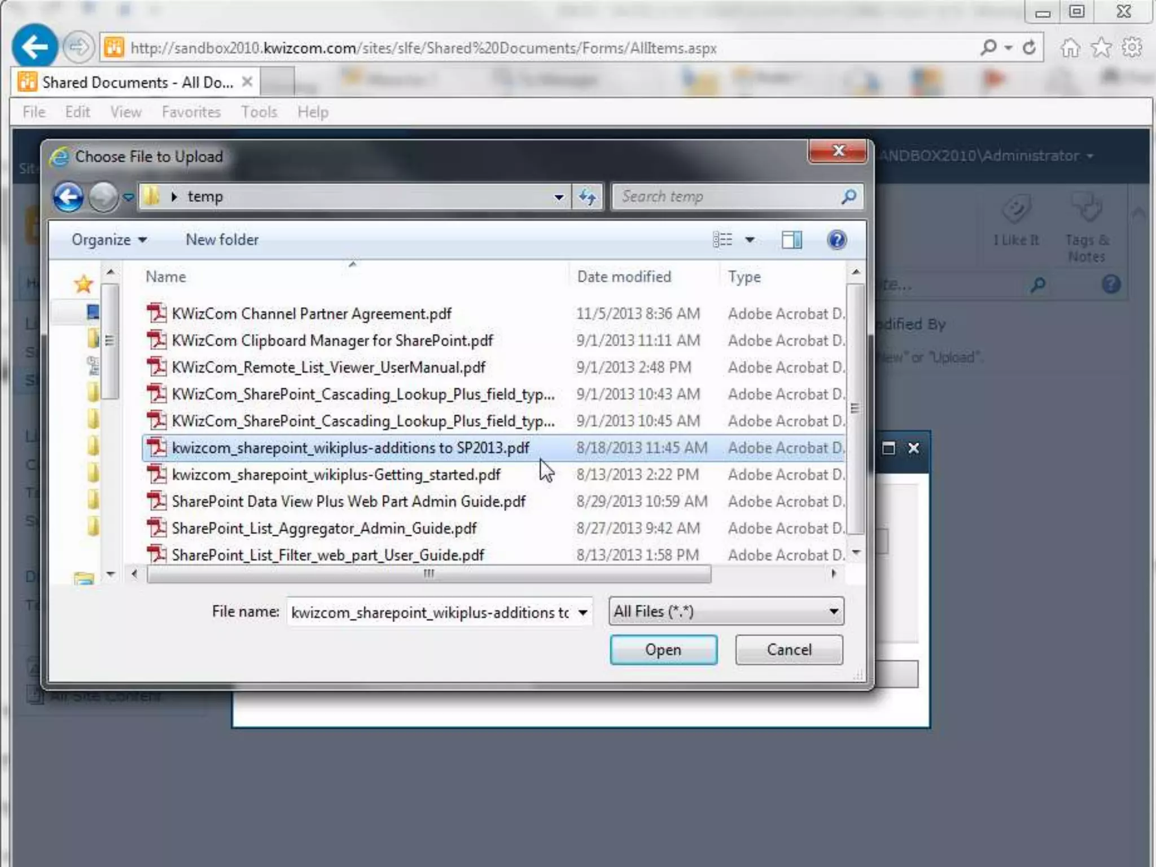
Task: Sort files by Name column
Action: click(x=165, y=277)
